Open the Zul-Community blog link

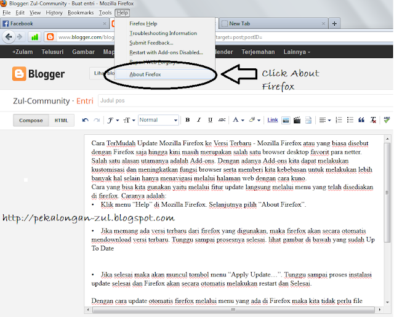tap(41, 101)
